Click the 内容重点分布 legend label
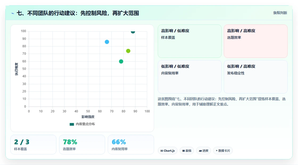This screenshot has width=298, height=165. (85, 124)
